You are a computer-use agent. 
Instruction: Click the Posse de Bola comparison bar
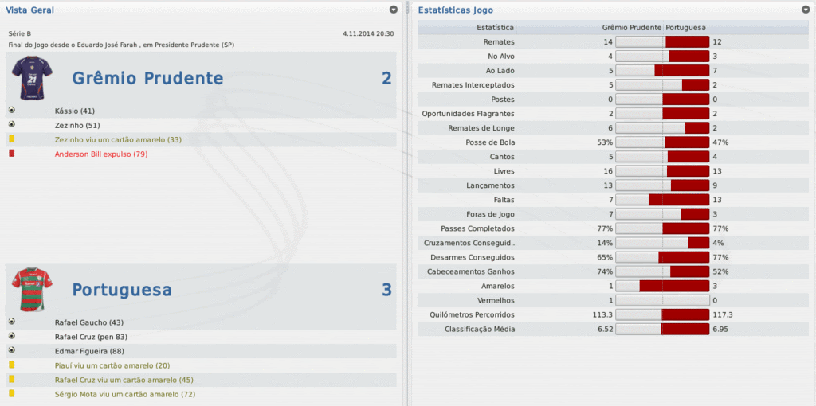coord(662,142)
